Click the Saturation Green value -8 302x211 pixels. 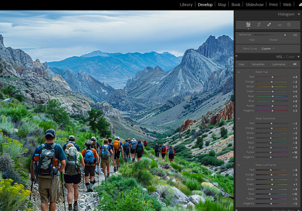click(x=295, y=138)
